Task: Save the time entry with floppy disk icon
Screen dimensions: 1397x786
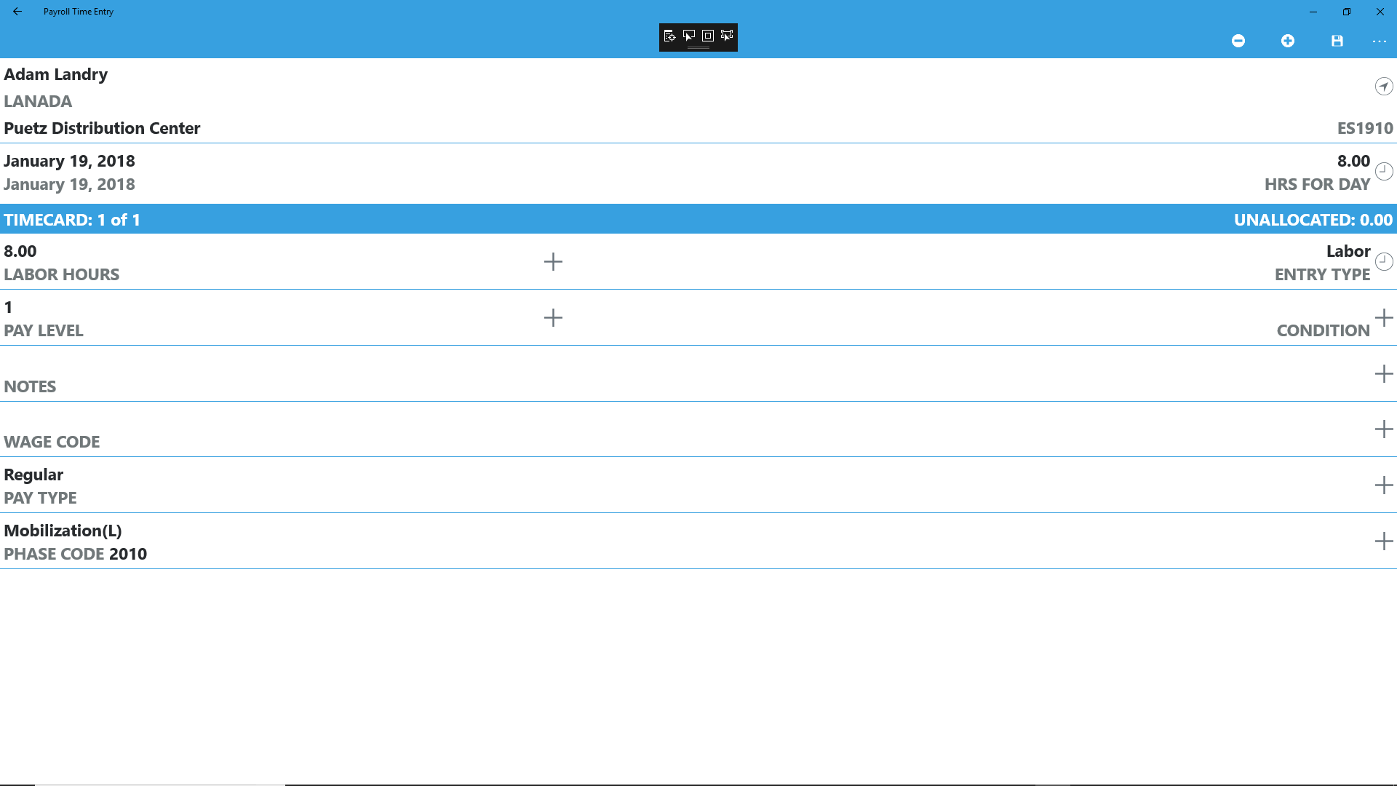Action: click(1337, 41)
